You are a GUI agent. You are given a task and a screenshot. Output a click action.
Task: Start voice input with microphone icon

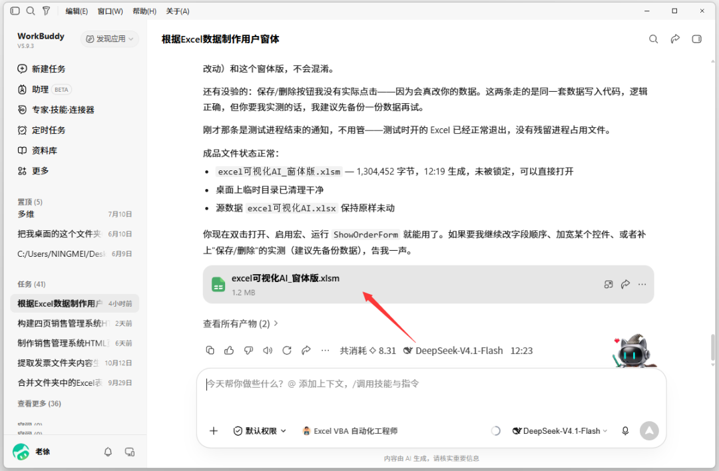pos(625,430)
